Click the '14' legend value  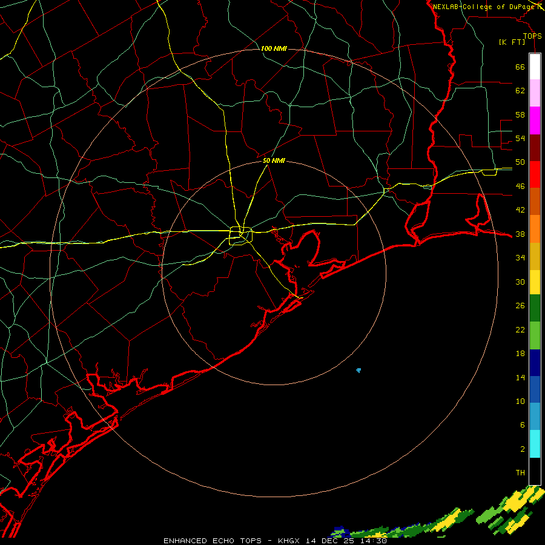tap(520, 377)
